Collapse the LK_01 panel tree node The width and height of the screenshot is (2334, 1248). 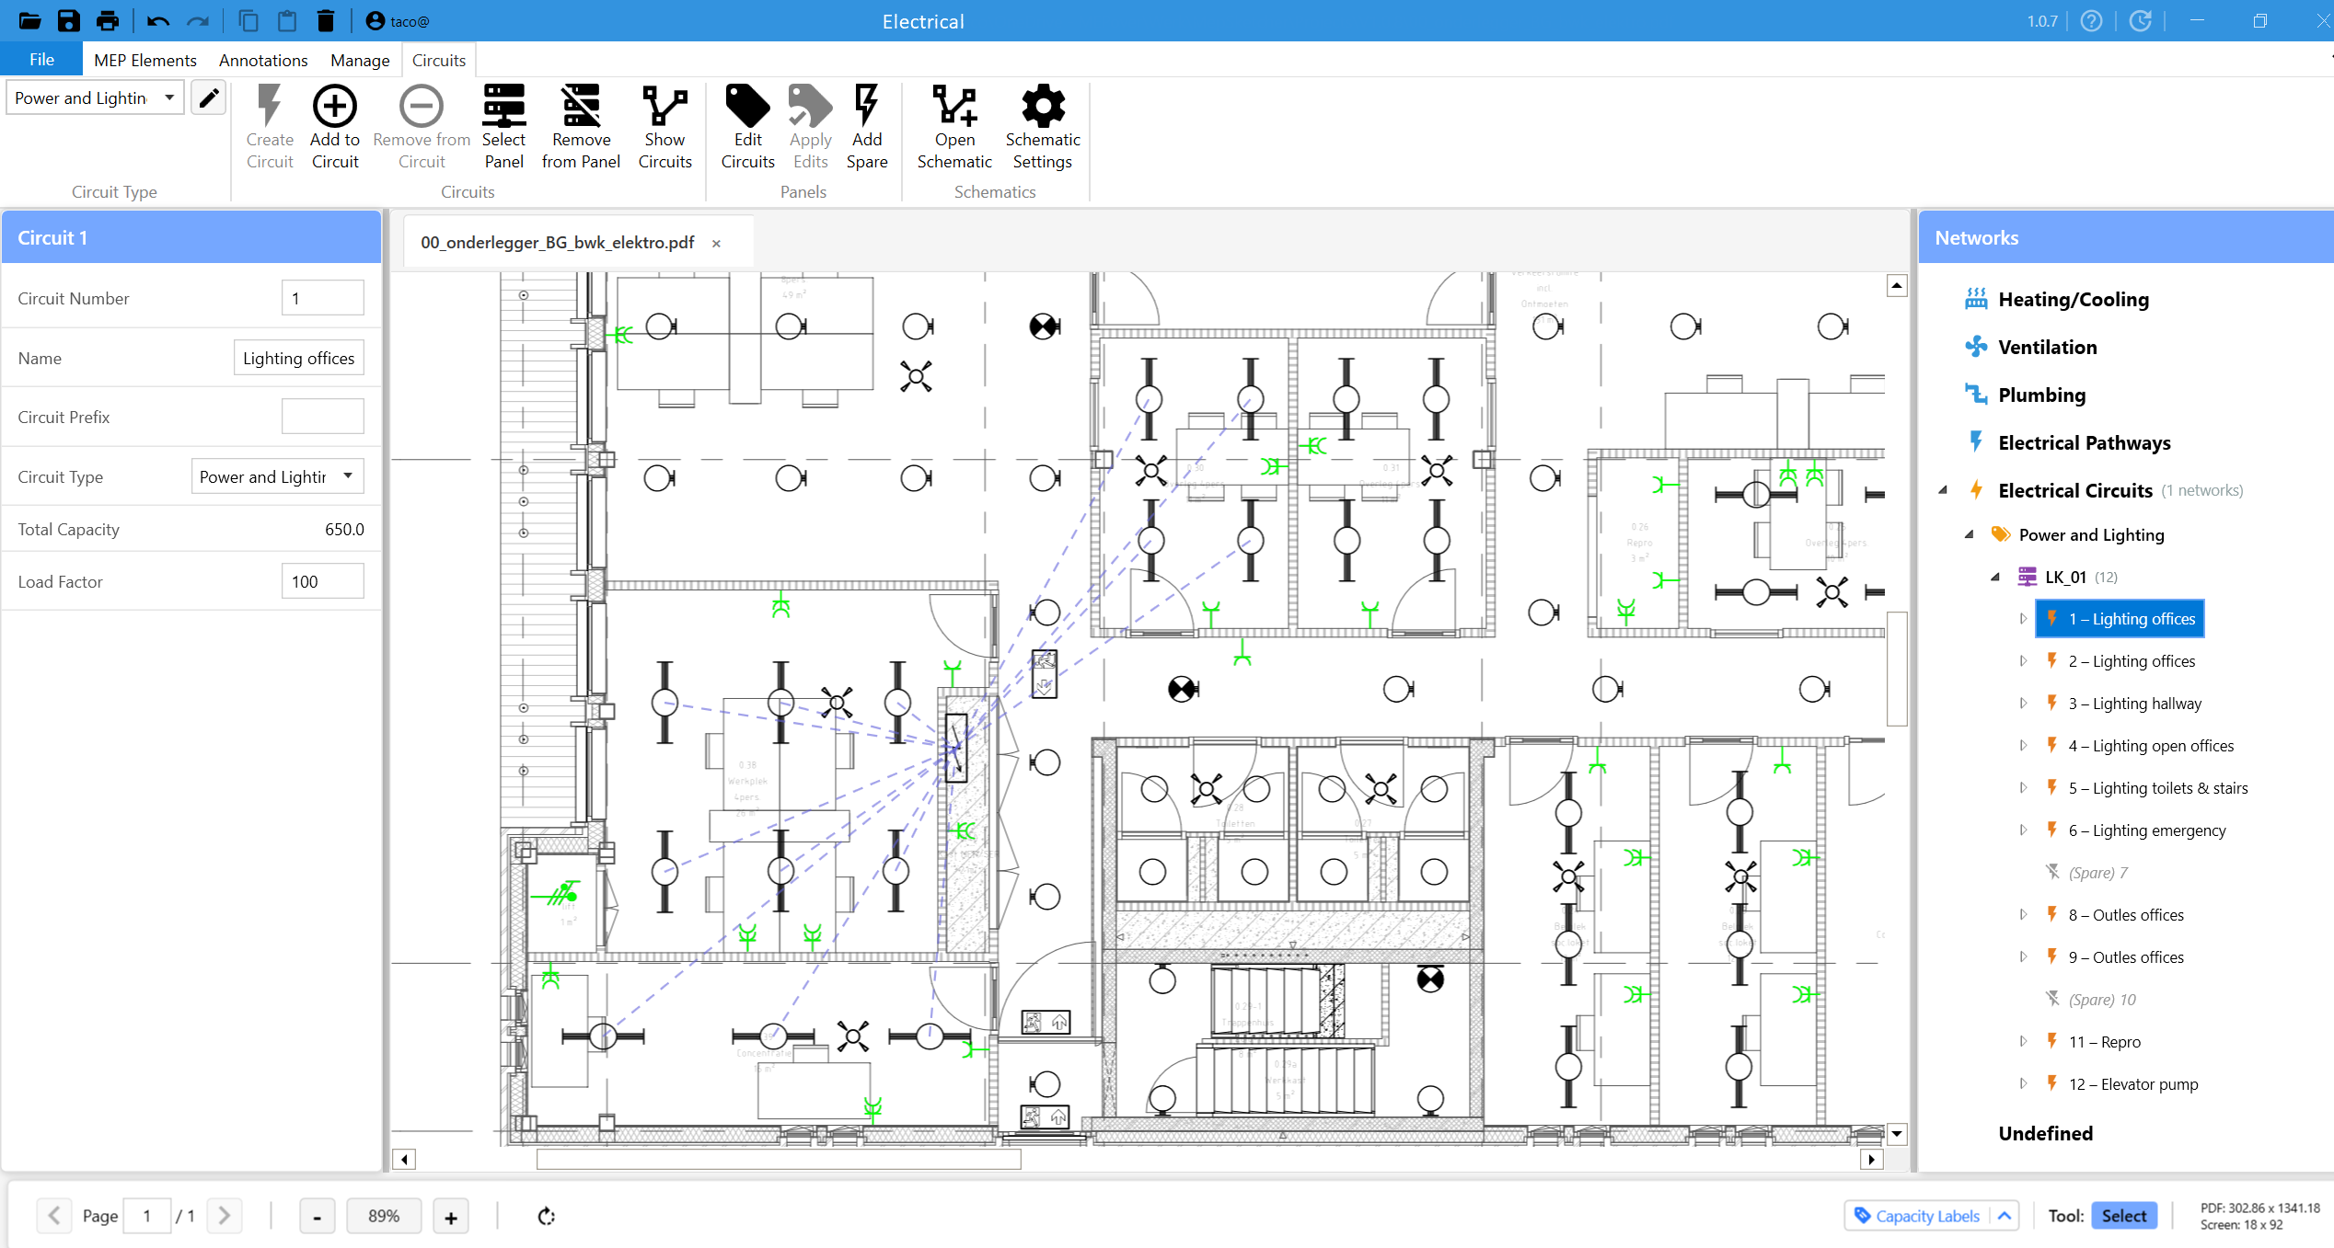(1995, 578)
